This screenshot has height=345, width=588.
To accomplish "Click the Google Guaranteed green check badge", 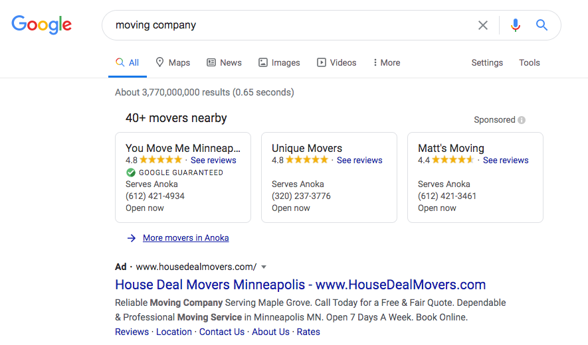I will point(130,172).
